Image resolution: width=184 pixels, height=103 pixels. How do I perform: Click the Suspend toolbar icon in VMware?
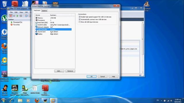coord(14,16)
